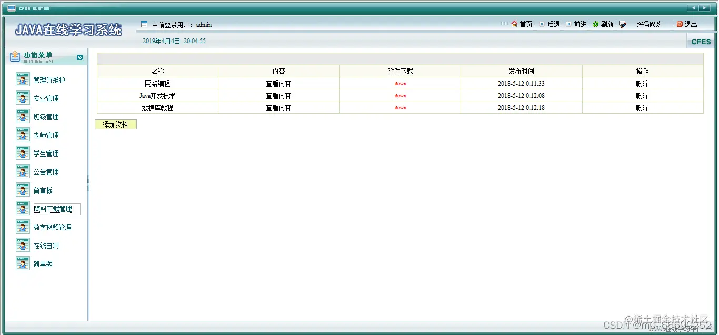Open 密码修改 link

click(649, 24)
